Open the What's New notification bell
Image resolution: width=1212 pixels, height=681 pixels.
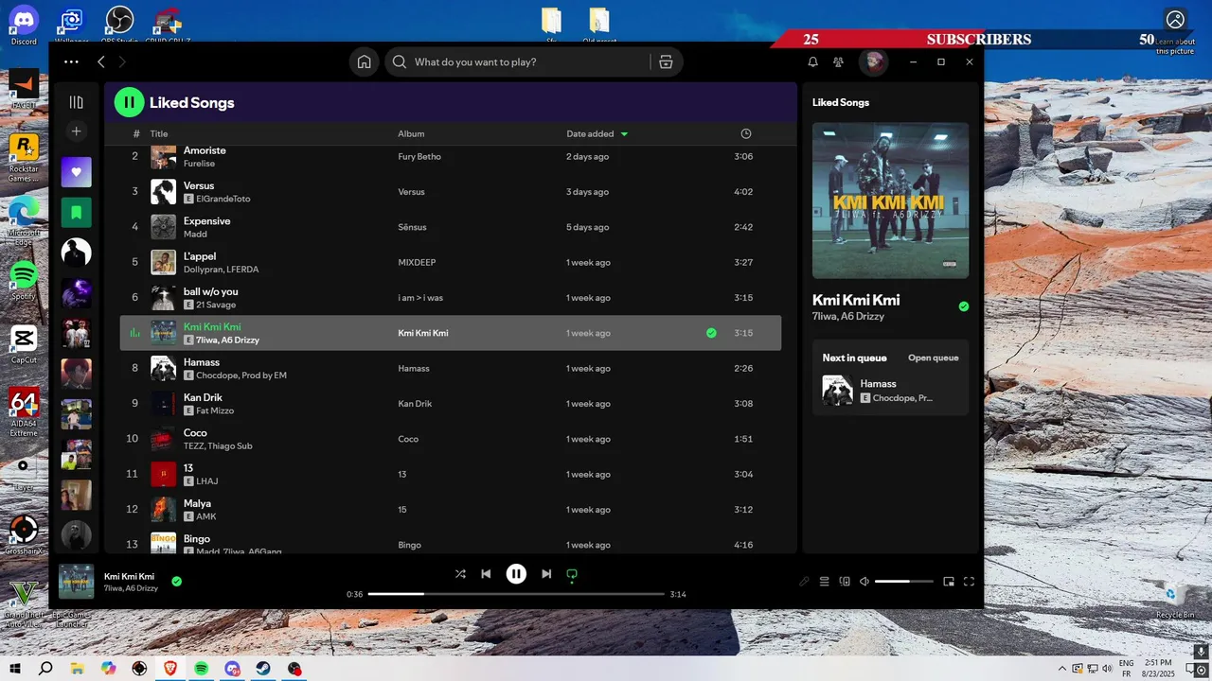click(812, 62)
